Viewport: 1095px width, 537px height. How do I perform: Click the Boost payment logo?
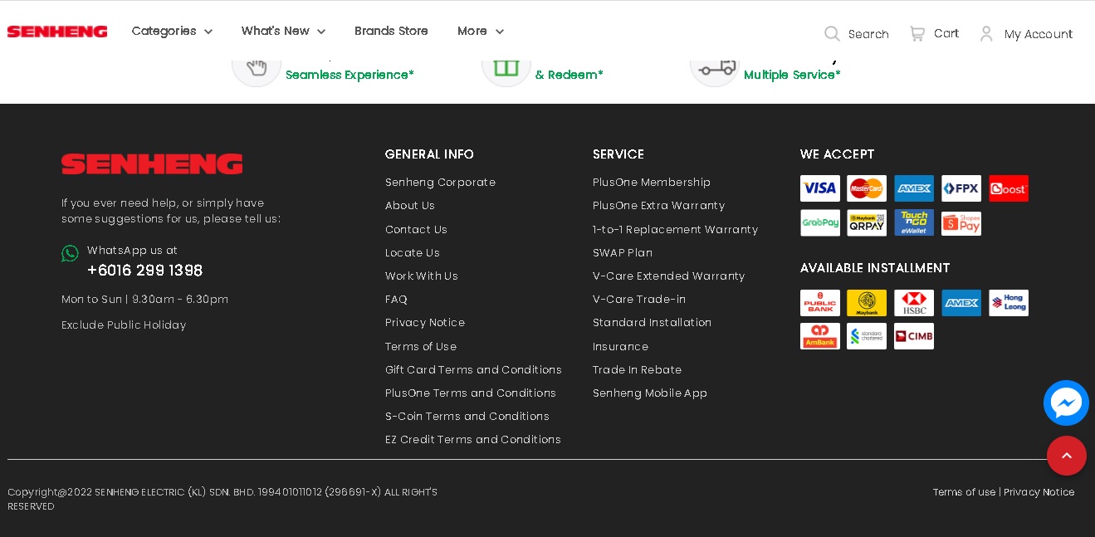point(1008,188)
